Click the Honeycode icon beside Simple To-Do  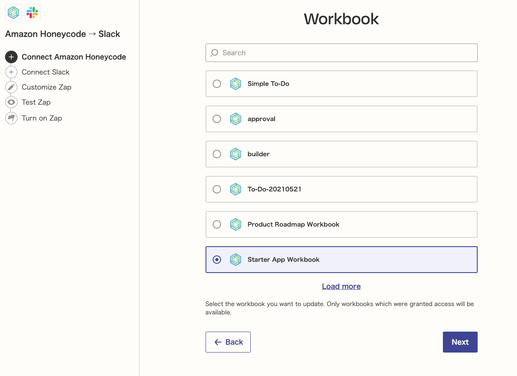click(236, 83)
